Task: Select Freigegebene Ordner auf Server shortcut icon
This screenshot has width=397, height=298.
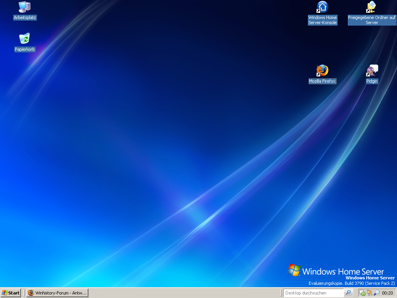Action: (x=371, y=7)
